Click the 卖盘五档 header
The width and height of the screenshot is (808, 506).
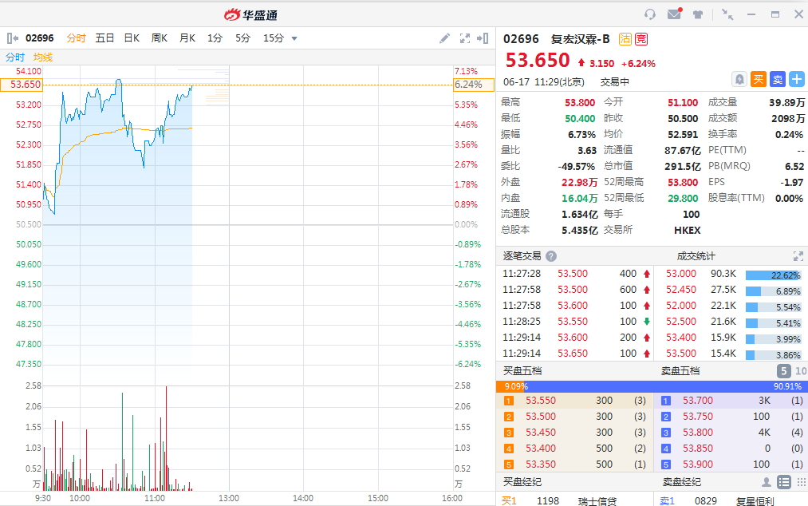coord(680,371)
